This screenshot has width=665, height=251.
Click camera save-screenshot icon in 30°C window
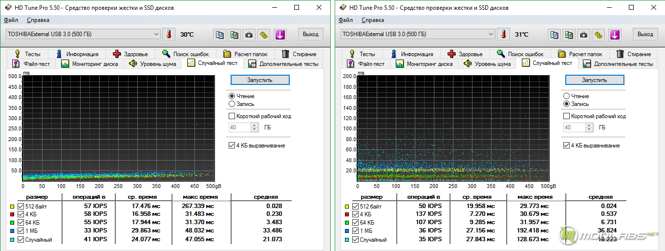(x=249, y=35)
